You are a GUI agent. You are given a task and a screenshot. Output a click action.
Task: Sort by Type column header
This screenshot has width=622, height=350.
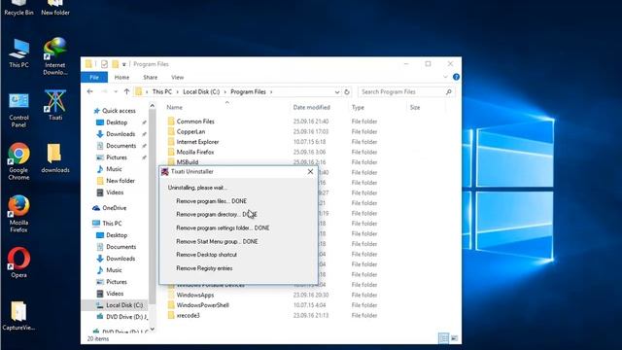click(358, 107)
